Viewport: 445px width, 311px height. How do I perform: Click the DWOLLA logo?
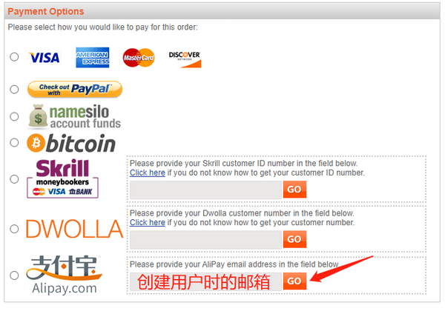pos(75,229)
